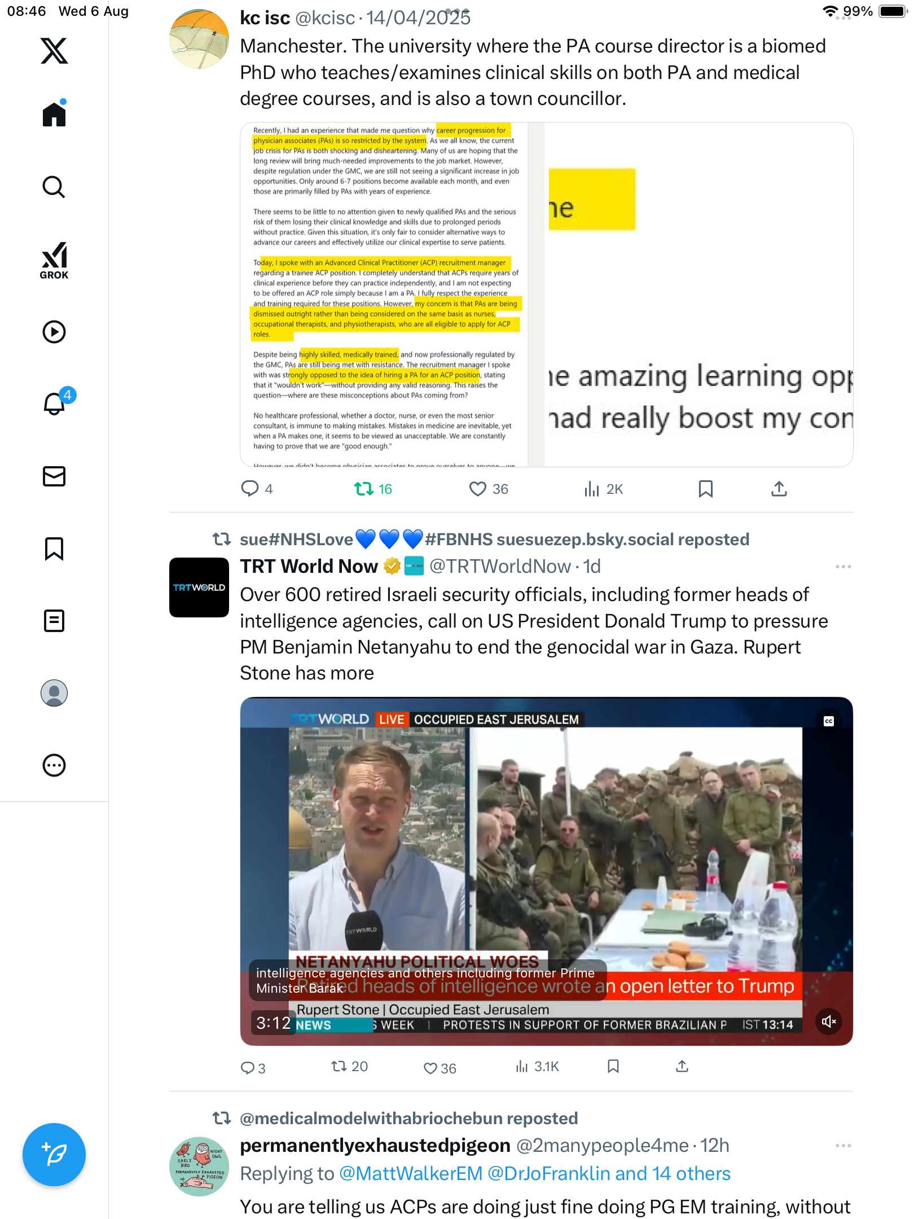The height and width of the screenshot is (1219, 914).
Task: Unmute the TRT World video
Action: (x=829, y=1021)
